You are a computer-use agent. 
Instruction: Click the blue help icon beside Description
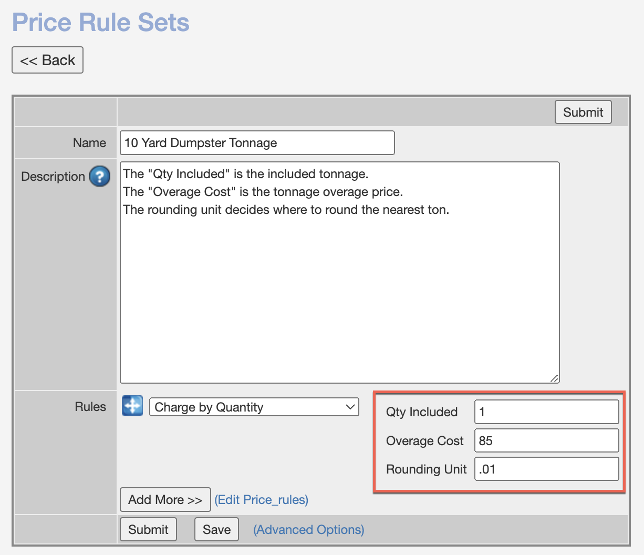click(x=100, y=176)
